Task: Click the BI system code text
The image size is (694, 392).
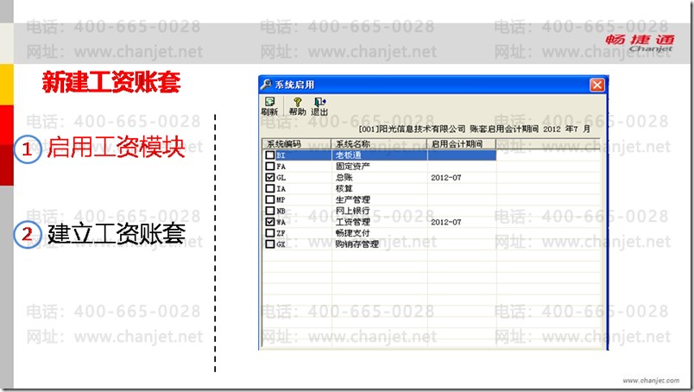Action: coord(281,155)
